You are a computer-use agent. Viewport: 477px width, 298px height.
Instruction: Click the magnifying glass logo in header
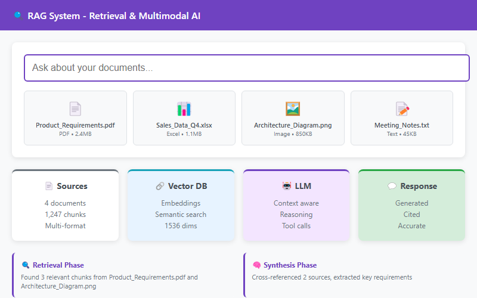pyautogui.click(x=18, y=16)
